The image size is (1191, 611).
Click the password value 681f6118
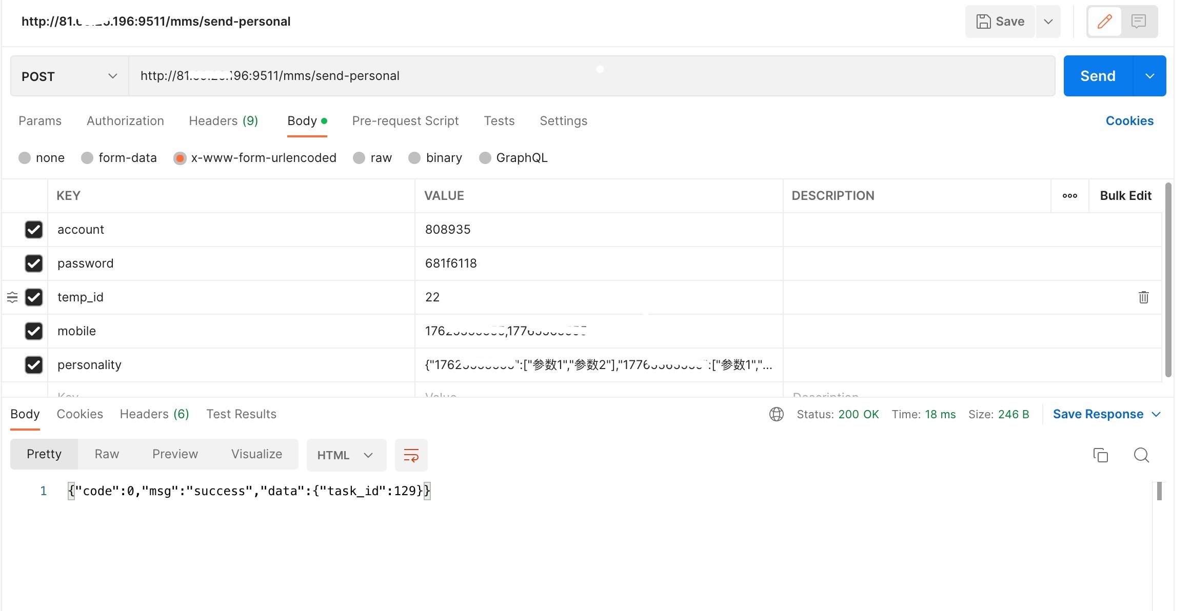coord(451,263)
